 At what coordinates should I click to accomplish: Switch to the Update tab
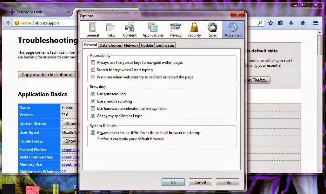[x=147, y=45]
